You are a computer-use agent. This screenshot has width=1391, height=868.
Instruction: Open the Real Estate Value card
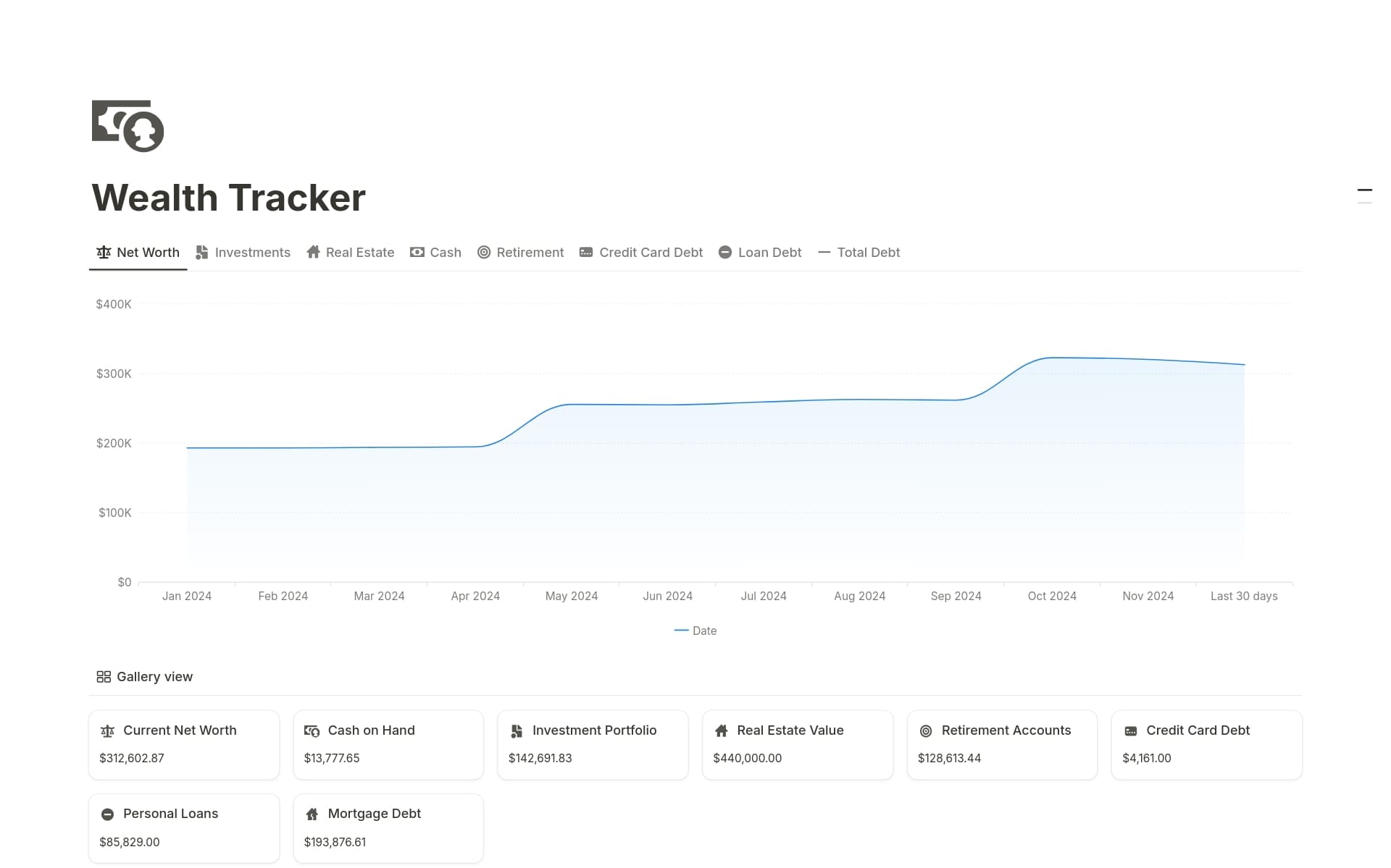tap(797, 744)
